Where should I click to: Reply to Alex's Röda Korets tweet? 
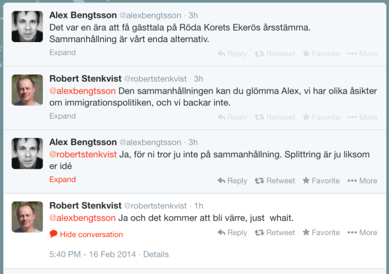pos(232,54)
